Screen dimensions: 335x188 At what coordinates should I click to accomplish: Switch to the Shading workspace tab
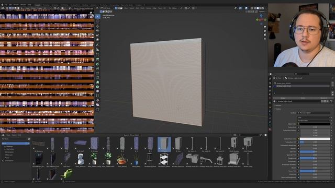click(85, 5)
